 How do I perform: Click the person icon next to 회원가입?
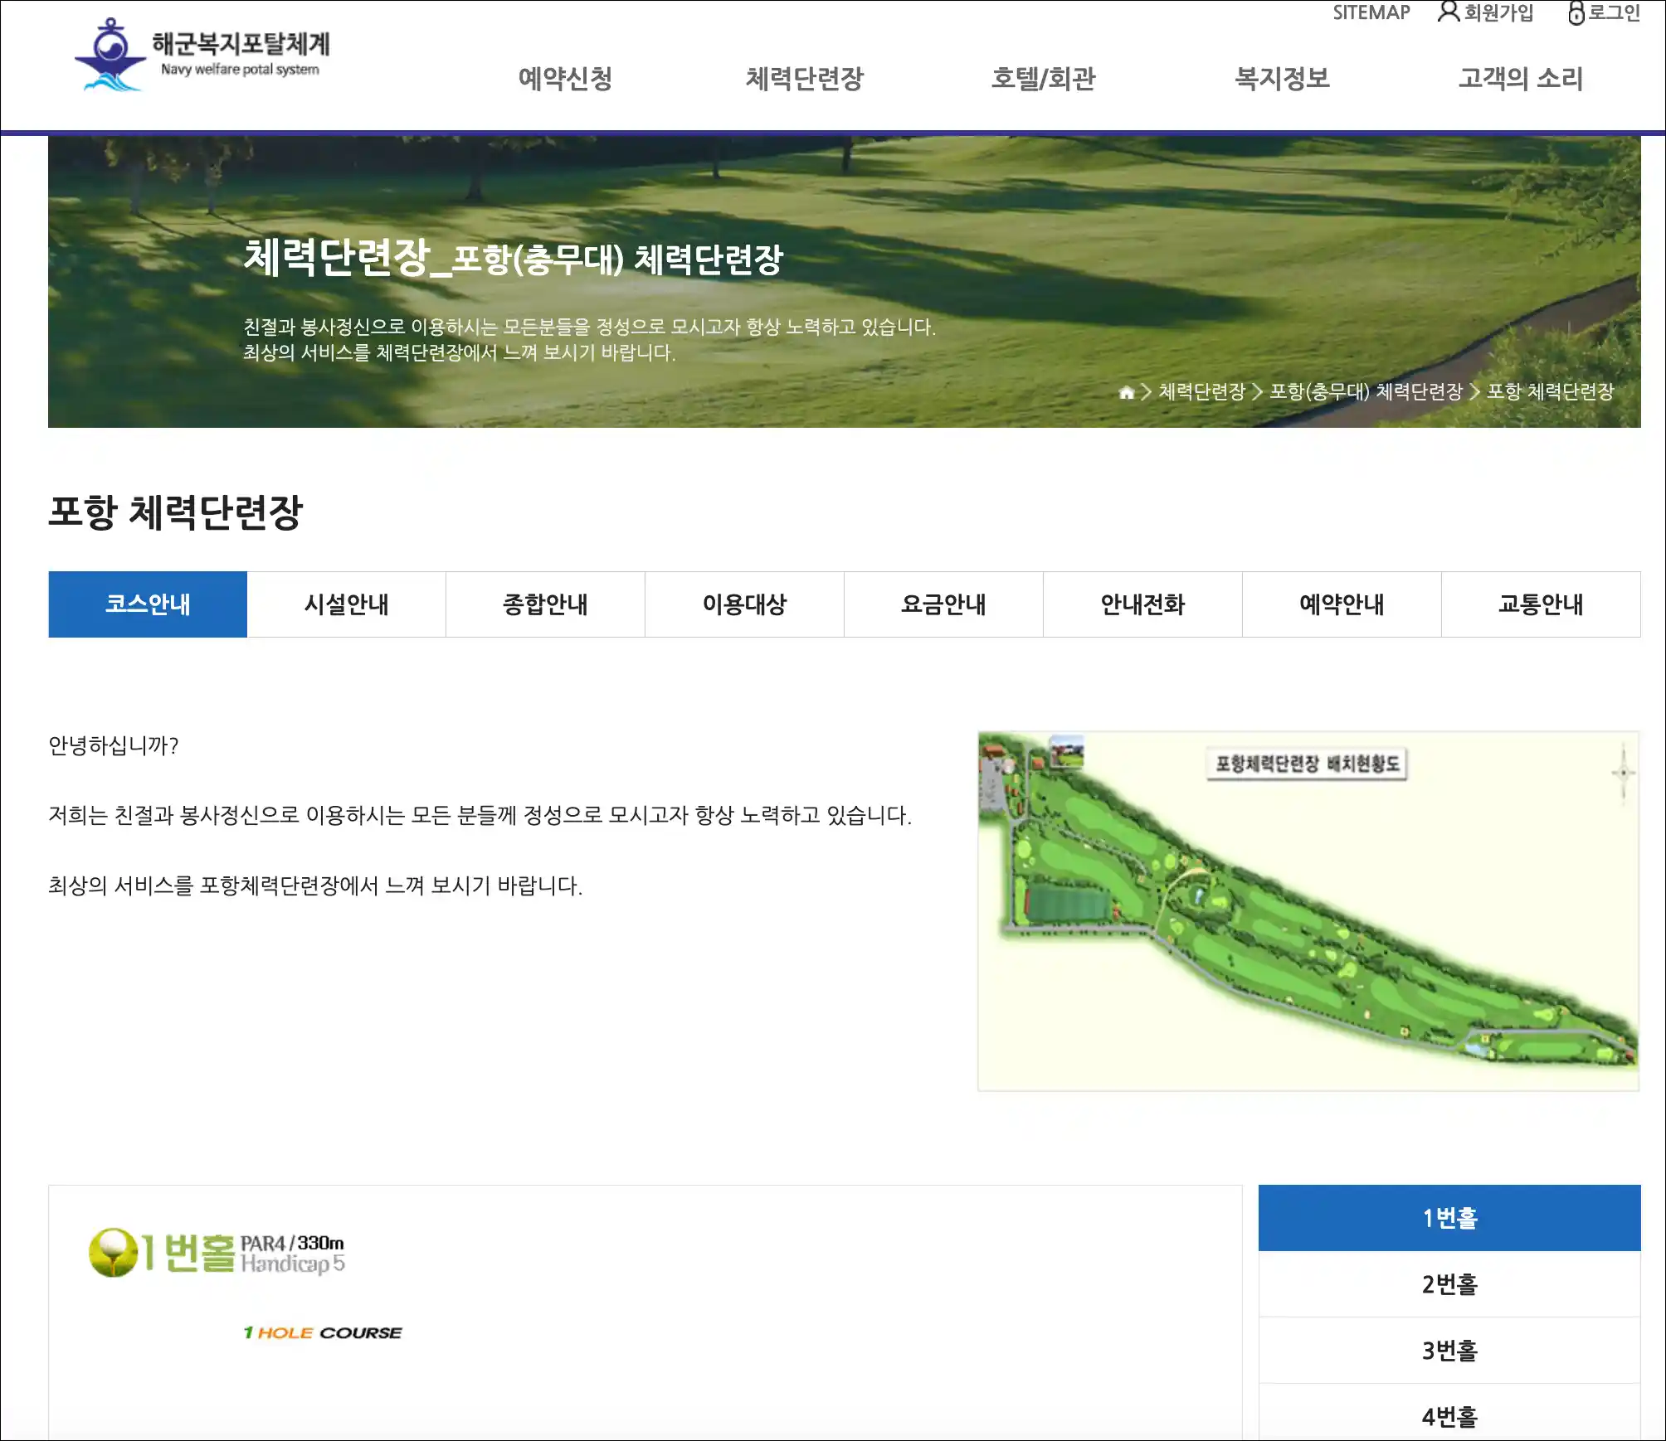click(1448, 12)
